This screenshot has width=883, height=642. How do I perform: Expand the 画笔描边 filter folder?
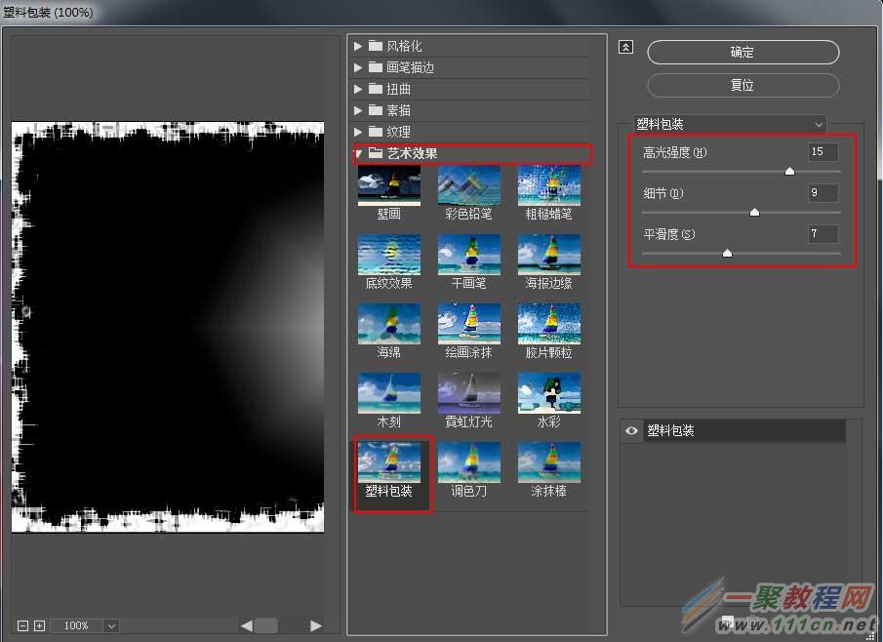358,67
